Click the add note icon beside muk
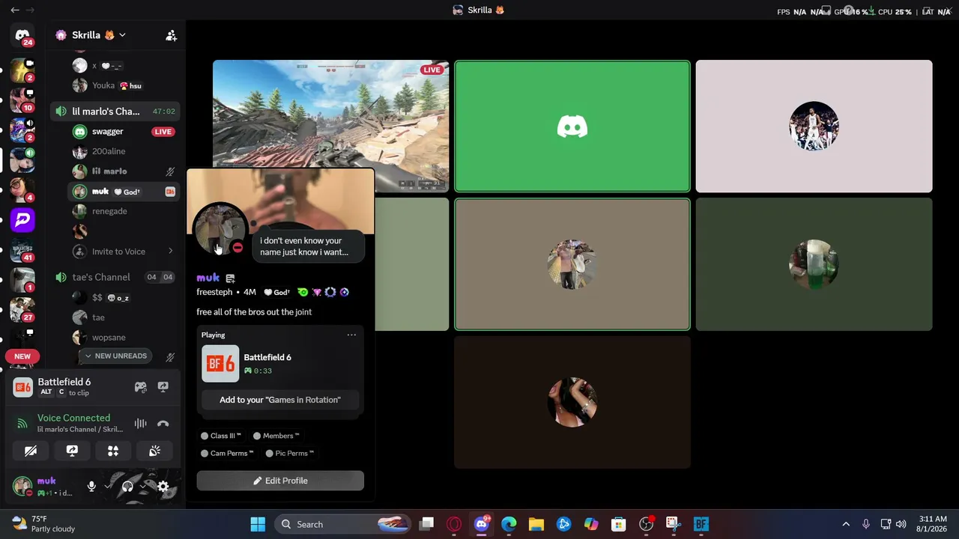959x539 pixels. [x=230, y=278]
